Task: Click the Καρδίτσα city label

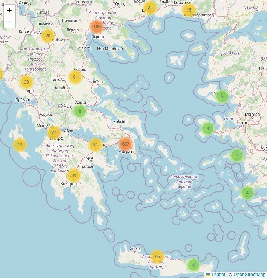Action: [x=63, y=88]
